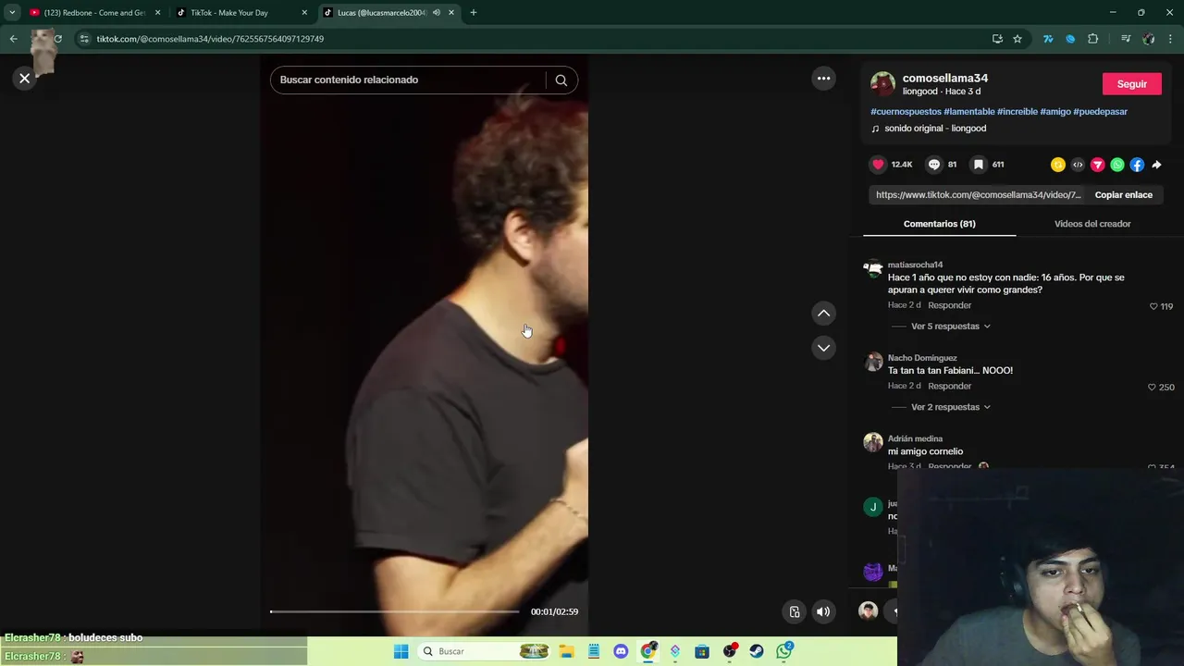Open the #puedepasar hashtag
This screenshot has height=666, width=1184.
pyautogui.click(x=1101, y=112)
